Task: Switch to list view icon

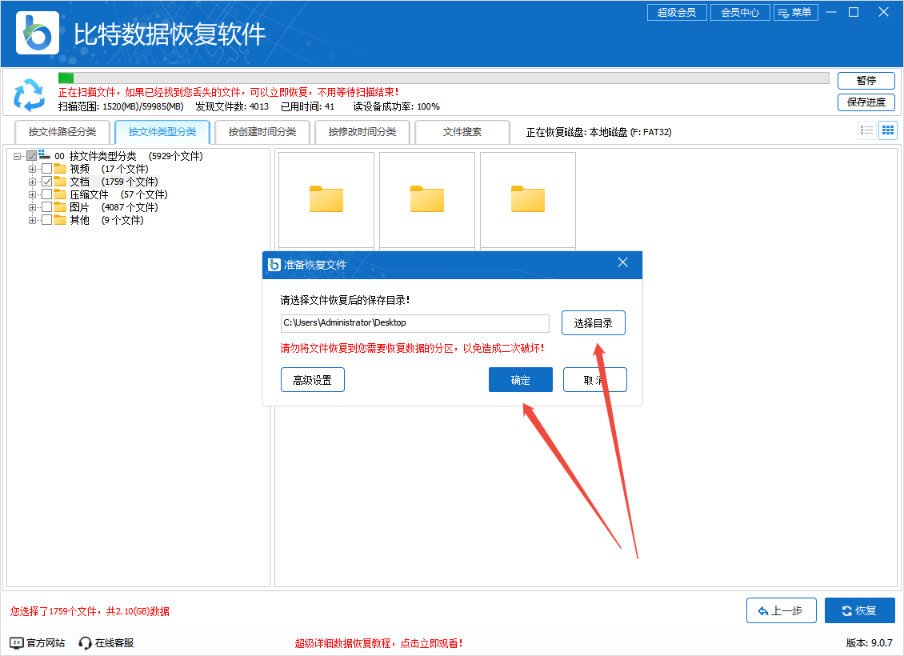Action: [866, 130]
